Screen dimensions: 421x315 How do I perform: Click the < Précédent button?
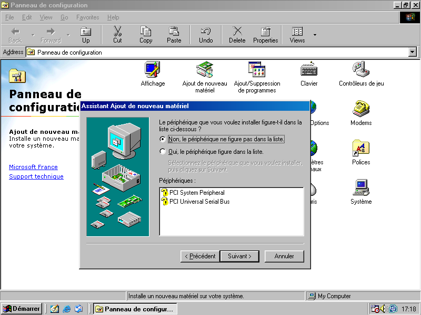(x=200, y=256)
